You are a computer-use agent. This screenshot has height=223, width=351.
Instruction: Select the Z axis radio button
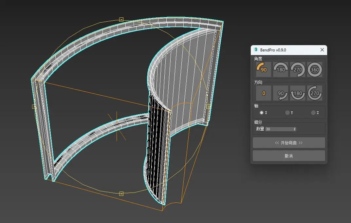313,113
